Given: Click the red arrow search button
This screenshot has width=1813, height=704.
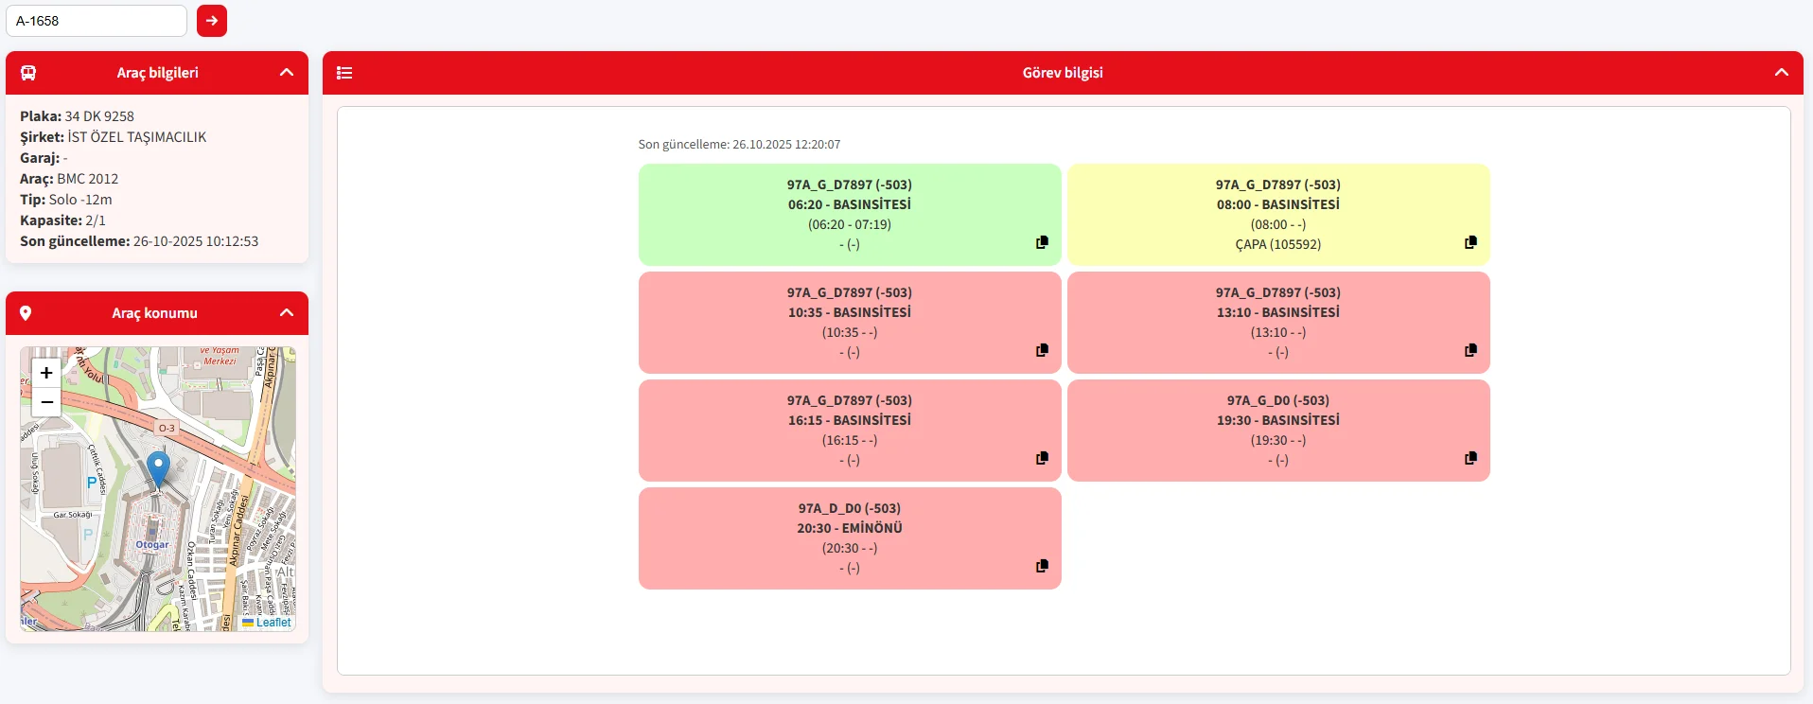Looking at the screenshot, I should 212,21.
